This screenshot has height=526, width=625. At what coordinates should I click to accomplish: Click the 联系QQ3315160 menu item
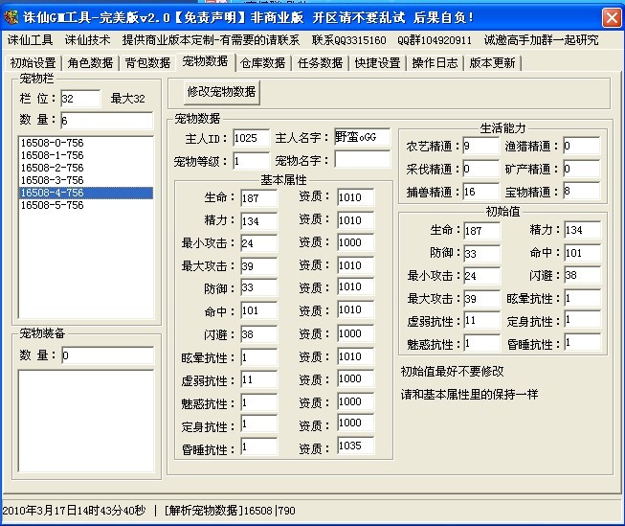[x=349, y=40]
